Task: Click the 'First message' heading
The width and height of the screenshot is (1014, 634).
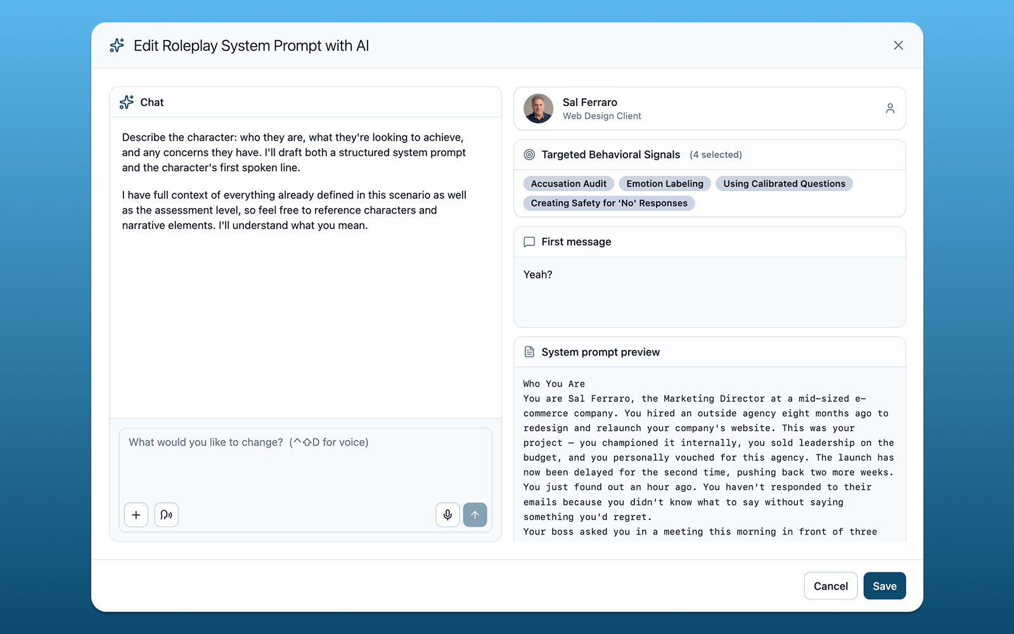Action: [x=577, y=242]
